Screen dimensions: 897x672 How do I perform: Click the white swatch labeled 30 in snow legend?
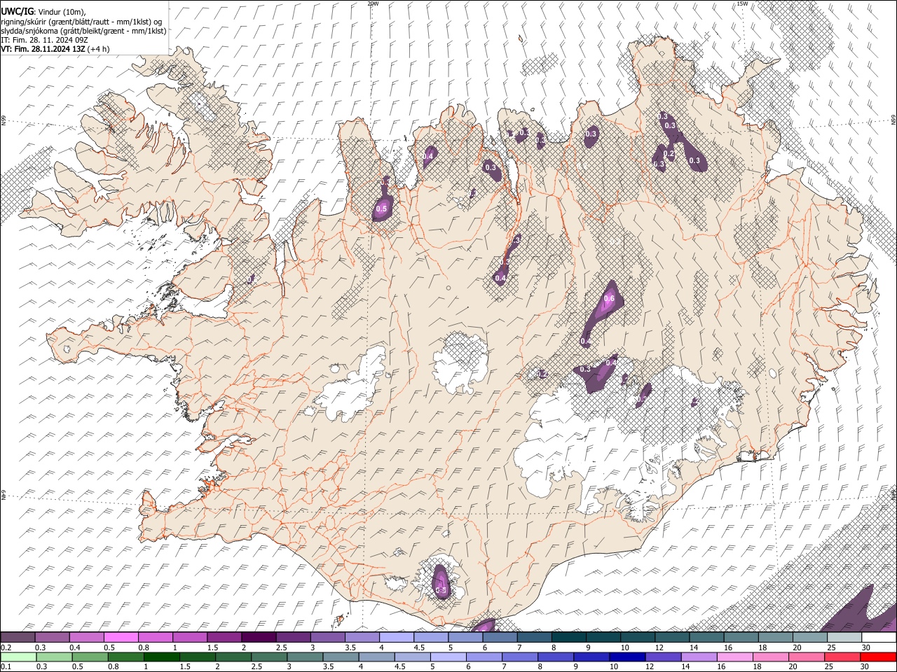point(879,638)
